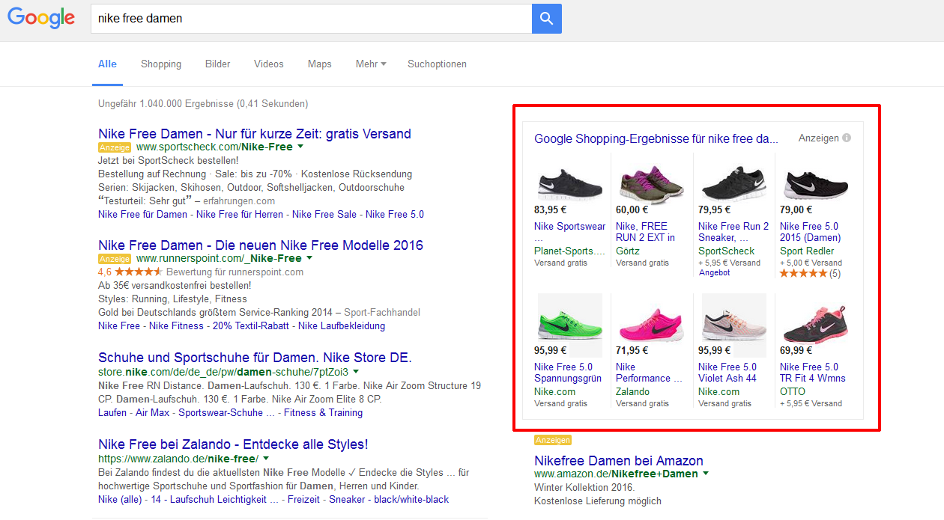The width and height of the screenshot is (944, 520).
Task: Open 'Nike Free bei Zalando' result
Action: click(x=233, y=444)
